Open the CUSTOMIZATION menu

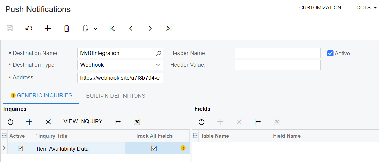tap(320, 8)
